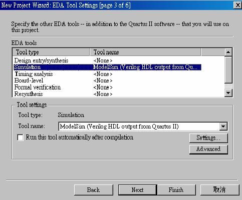Open the simulation Settings dialog

(208, 138)
